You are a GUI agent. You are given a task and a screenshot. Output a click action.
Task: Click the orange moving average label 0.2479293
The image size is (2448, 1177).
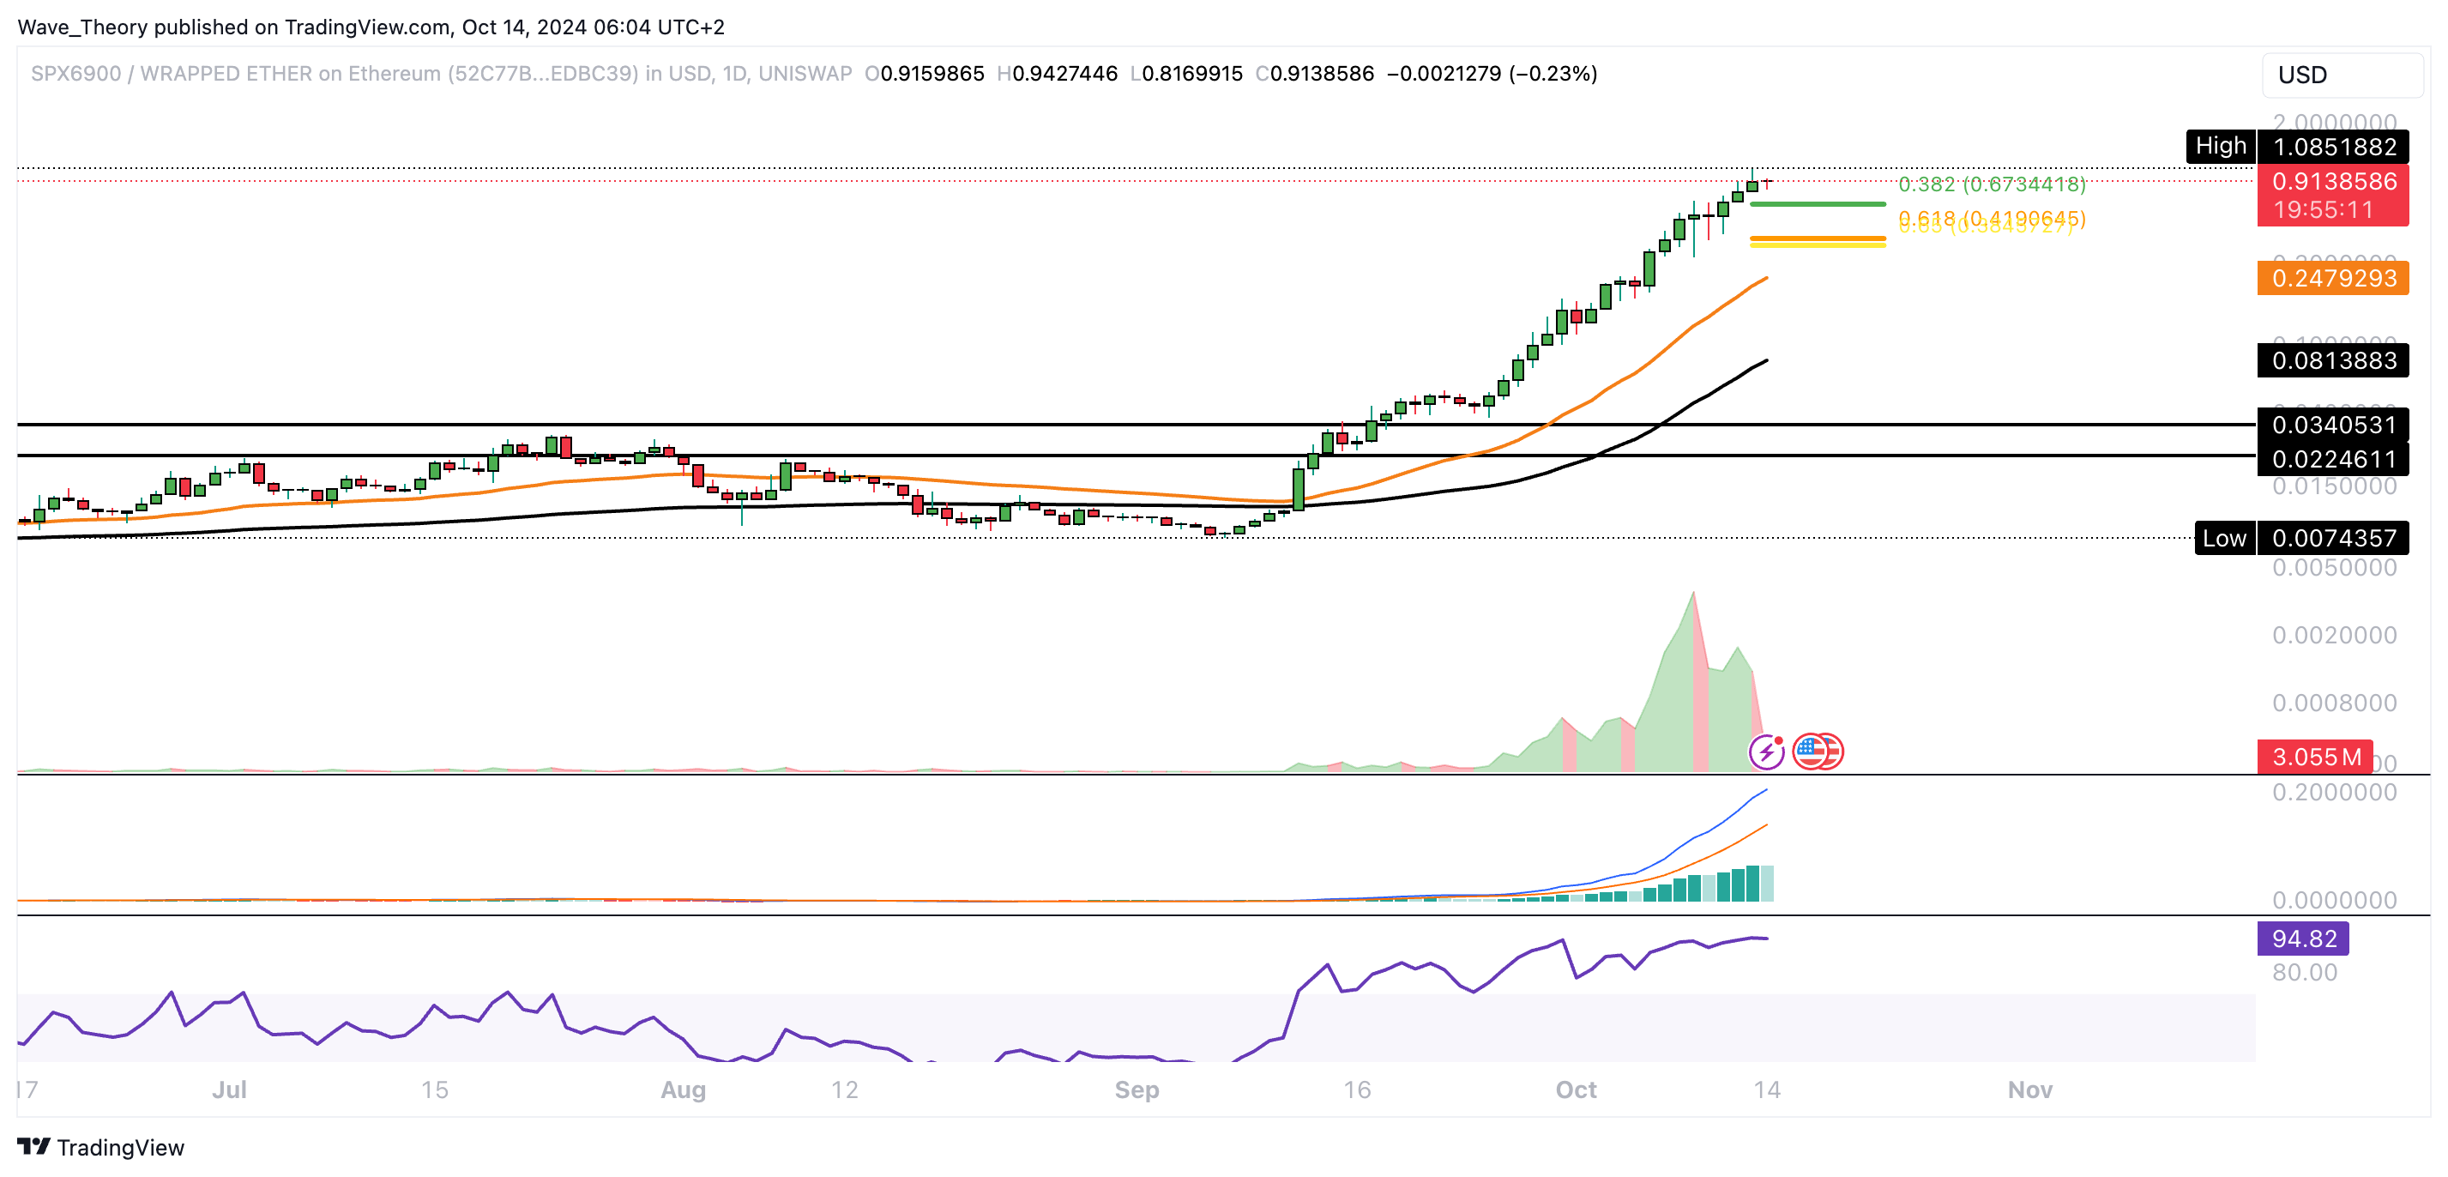coord(2333,279)
